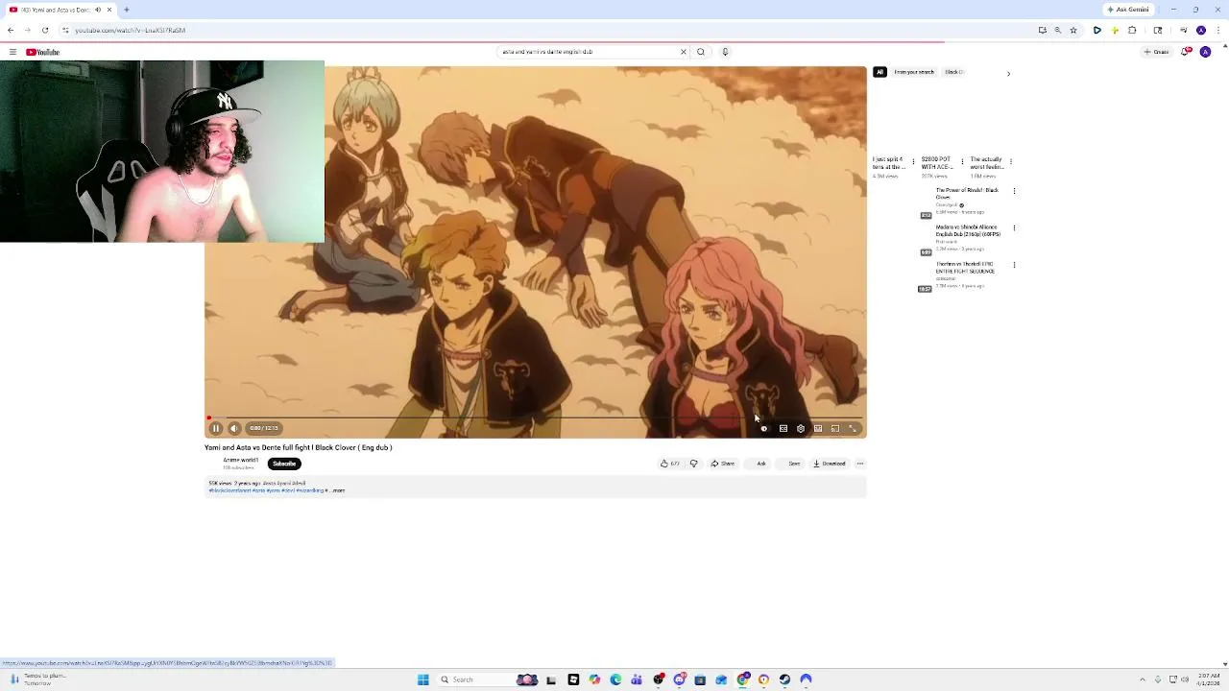Open YouTube hamburger guide menu

tap(12, 52)
